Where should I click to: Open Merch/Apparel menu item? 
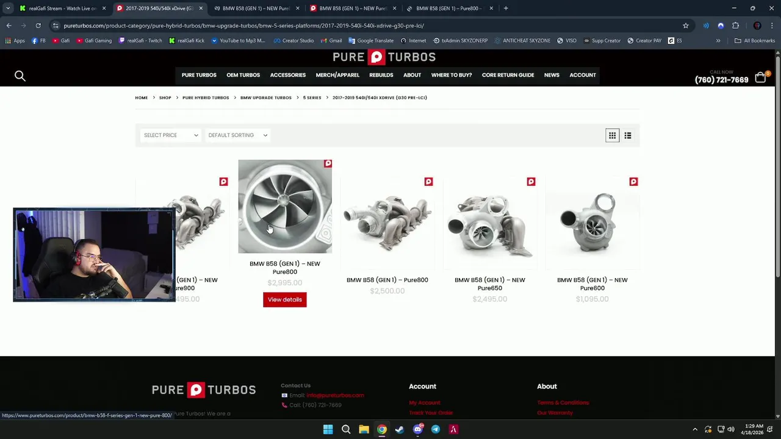(x=337, y=75)
